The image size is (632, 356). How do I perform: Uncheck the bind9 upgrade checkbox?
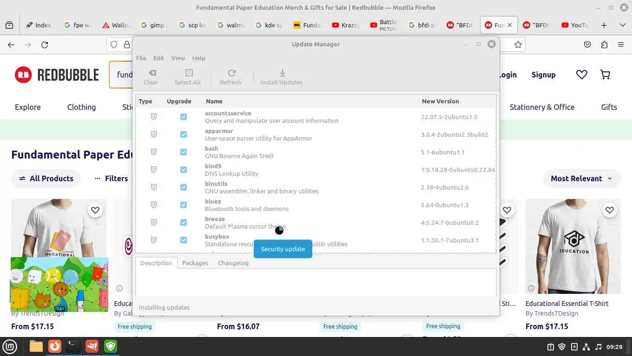pos(184,170)
